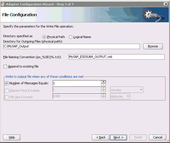Click the File Size value field

pyautogui.click(x=77, y=96)
